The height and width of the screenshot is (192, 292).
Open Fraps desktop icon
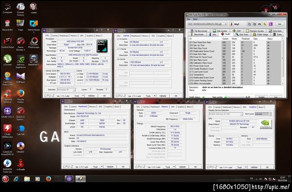pos(20,25)
